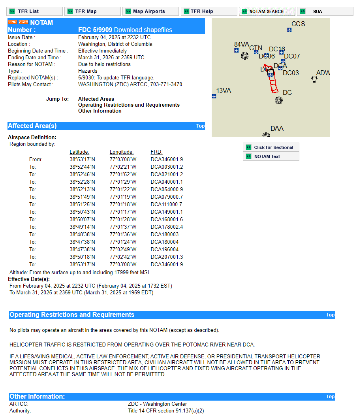
Task: Click reason 'Due to helo restrictions'
Action: point(104,64)
